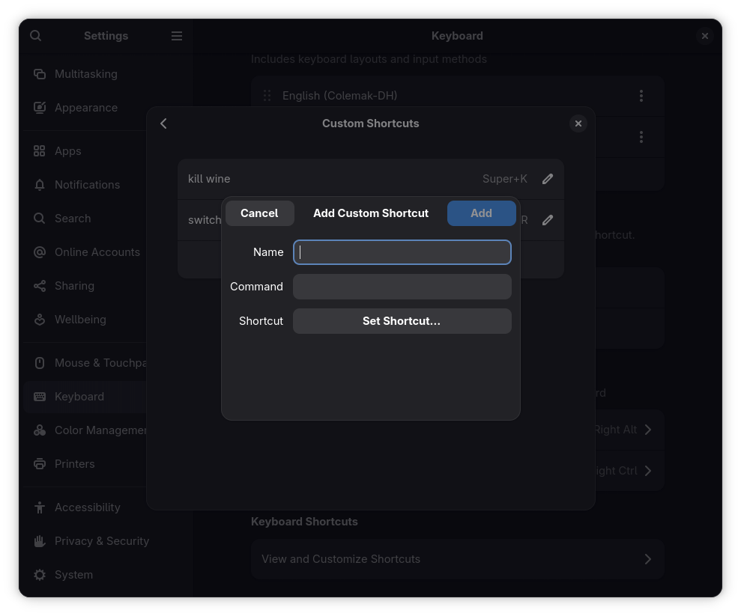Close the Custom Shortcuts dialog
Viewport: 741px width, 616px height.
click(578, 123)
